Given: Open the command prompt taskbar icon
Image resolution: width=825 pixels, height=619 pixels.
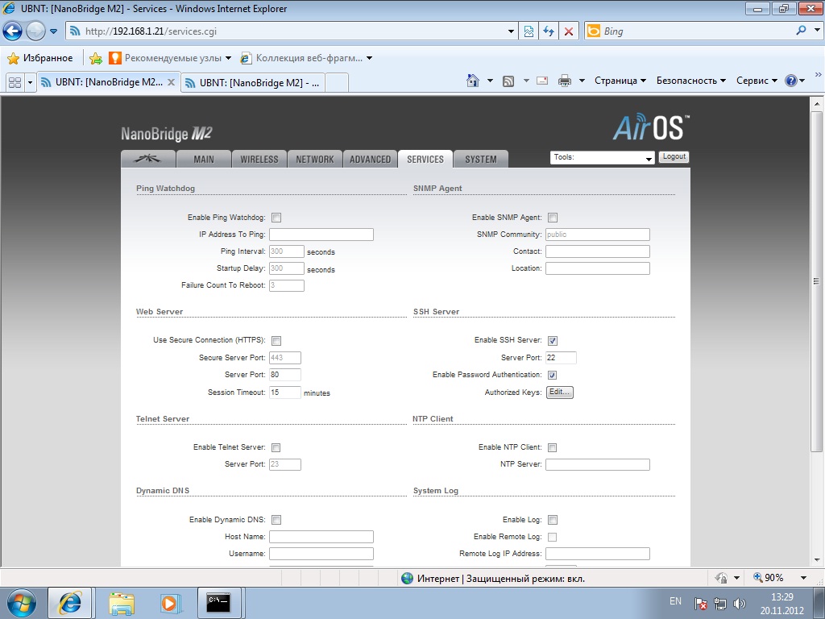Looking at the screenshot, I should point(218,603).
